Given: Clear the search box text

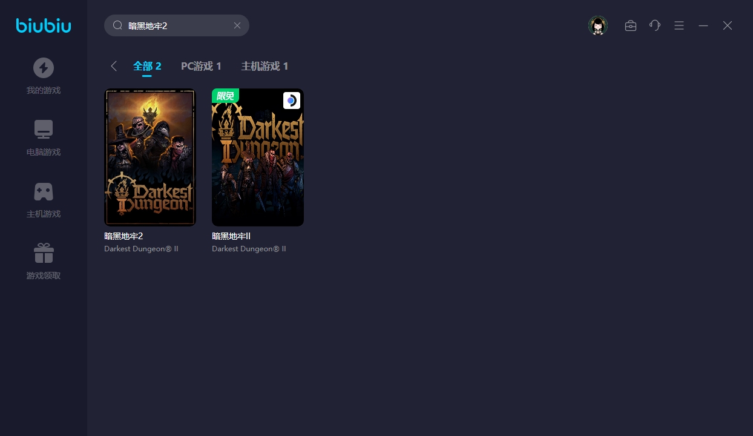Looking at the screenshot, I should pyautogui.click(x=237, y=25).
